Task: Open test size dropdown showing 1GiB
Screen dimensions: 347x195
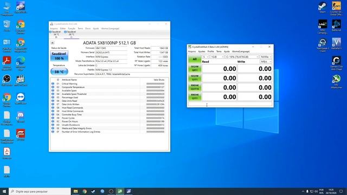Action: tap(217, 57)
